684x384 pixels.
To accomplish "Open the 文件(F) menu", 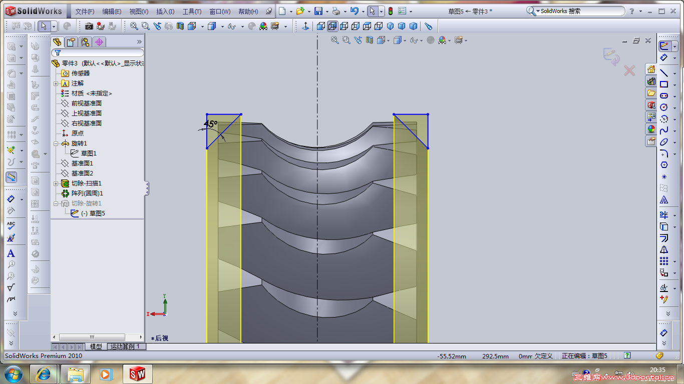I will click(85, 11).
